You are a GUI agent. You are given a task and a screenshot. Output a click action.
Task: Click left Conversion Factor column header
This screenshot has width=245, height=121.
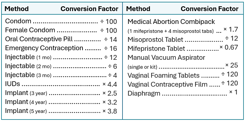(x=89, y=9)
